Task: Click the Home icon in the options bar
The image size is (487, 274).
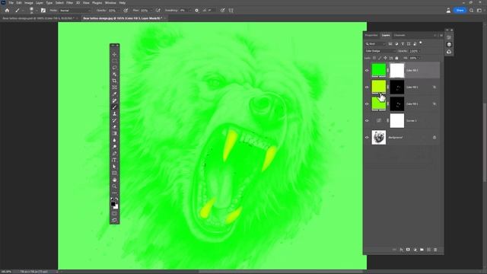Action: (7, 10)
